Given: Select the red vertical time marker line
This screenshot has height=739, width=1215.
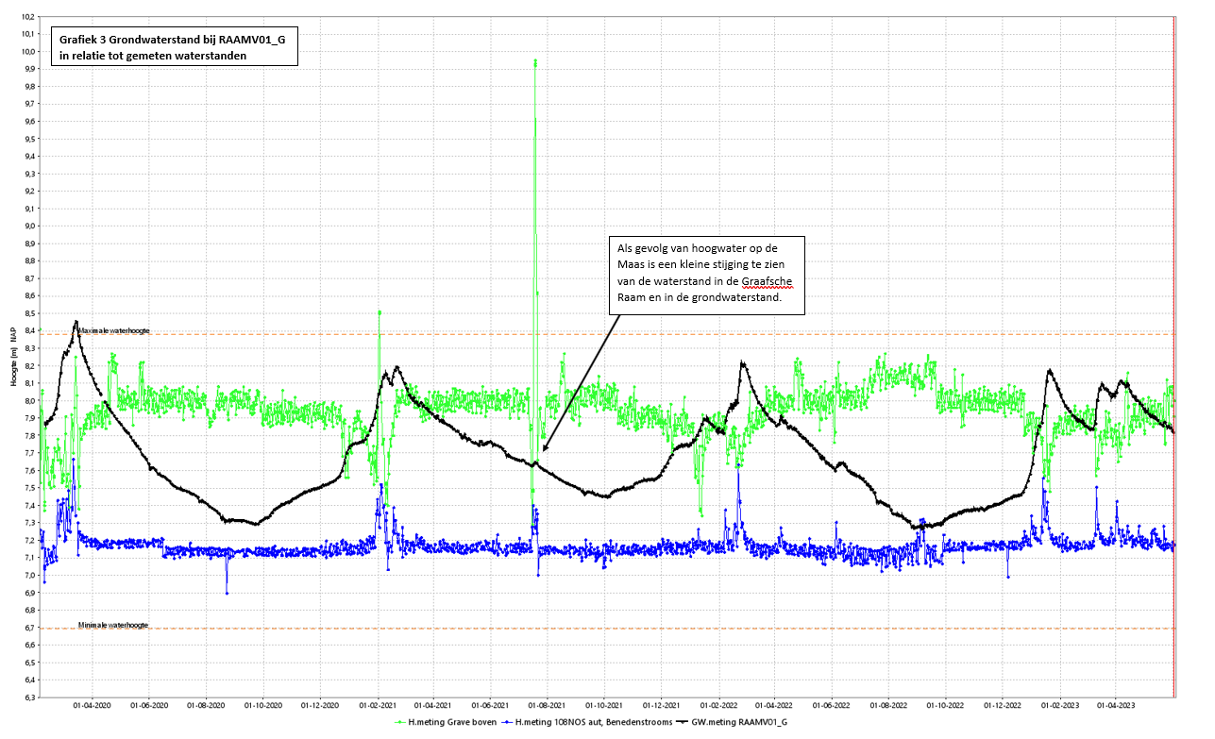Looking at the screenshot, I should click(x=1173, y=378).
